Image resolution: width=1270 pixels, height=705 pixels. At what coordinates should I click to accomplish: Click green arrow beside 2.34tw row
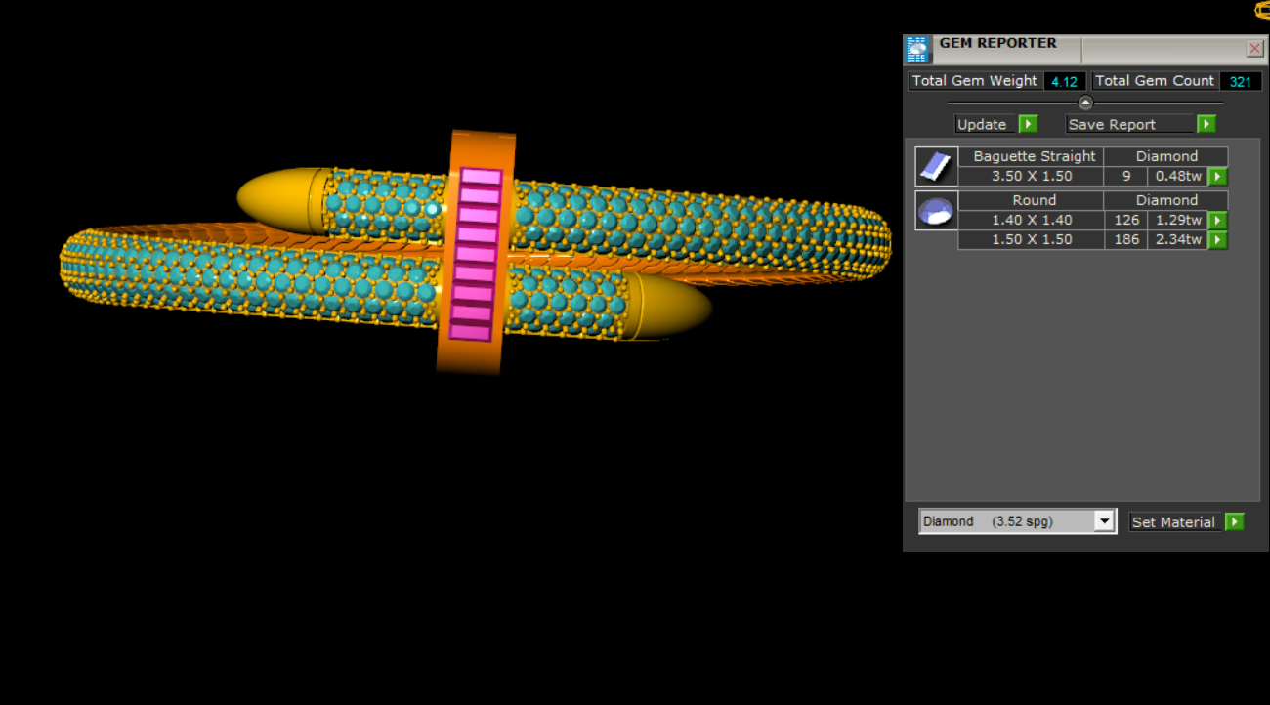coord(1217,240)
